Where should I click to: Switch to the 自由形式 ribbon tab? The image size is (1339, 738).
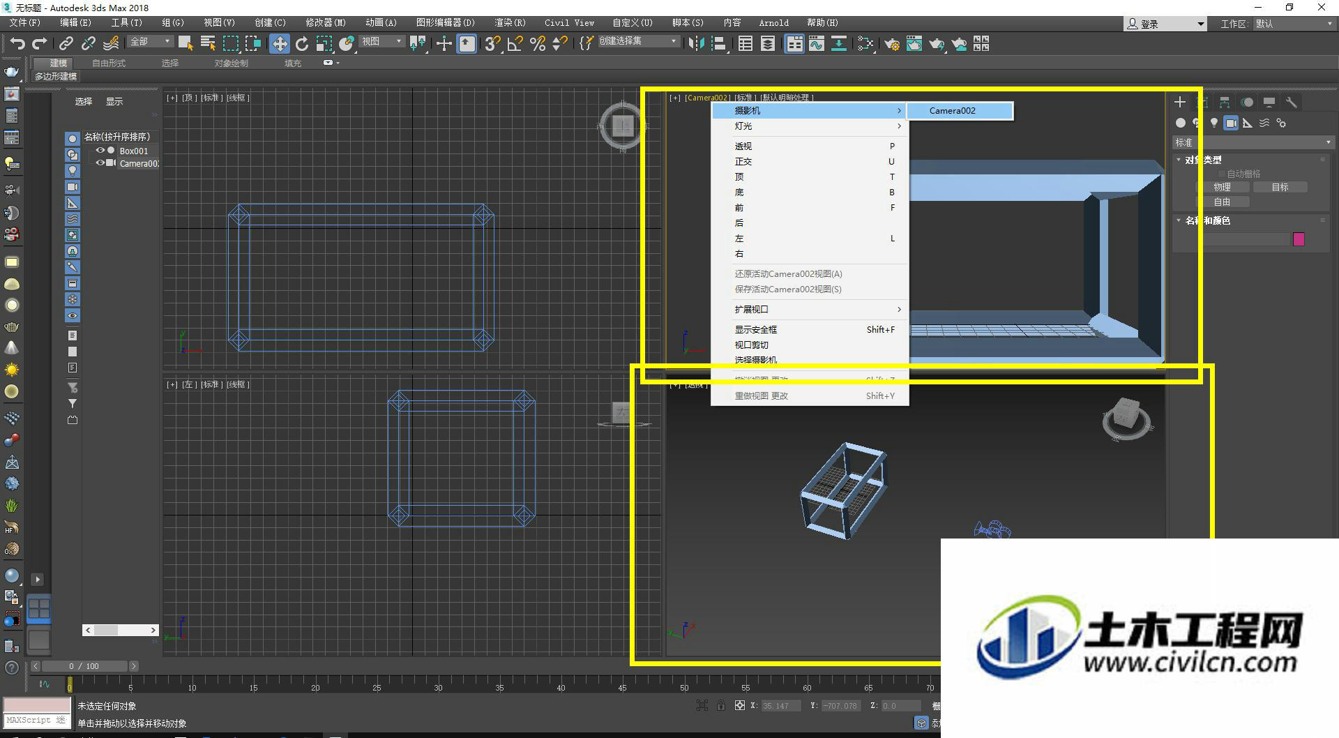click(x=109, y=63)
